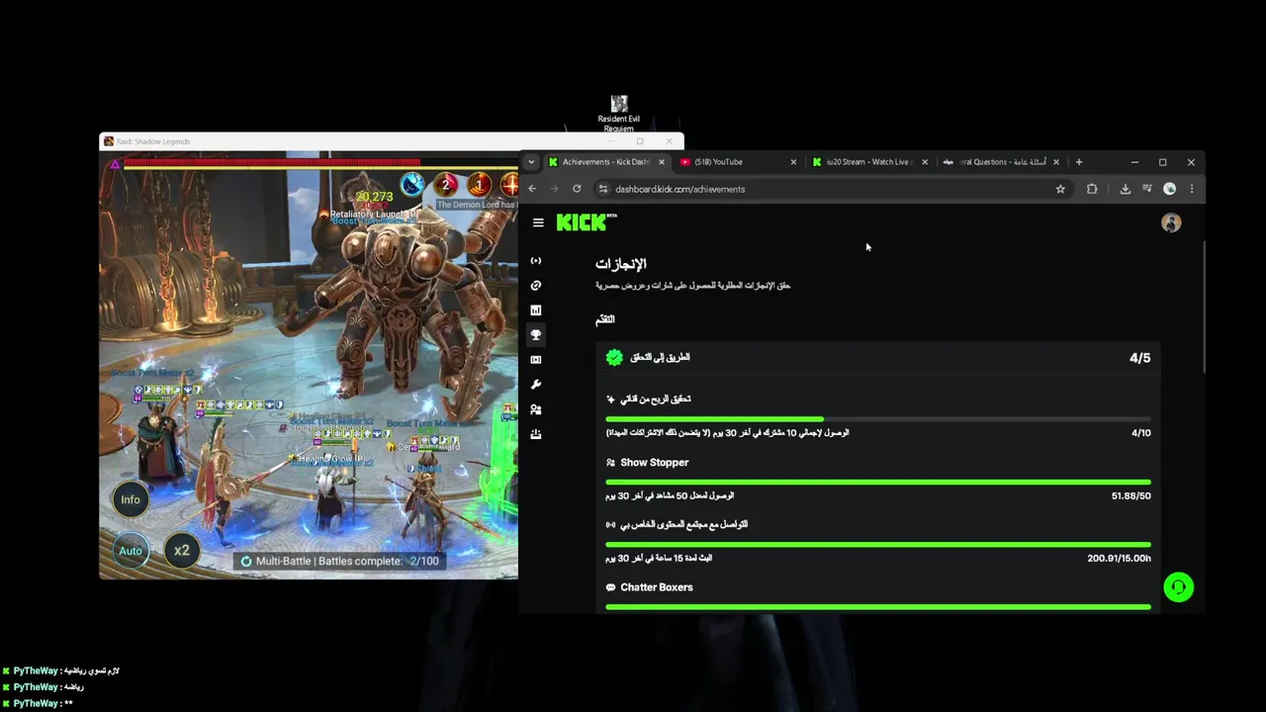Close the iu20 Stream tab
This screenshot has height=712, width=1266.
point(925,162)
